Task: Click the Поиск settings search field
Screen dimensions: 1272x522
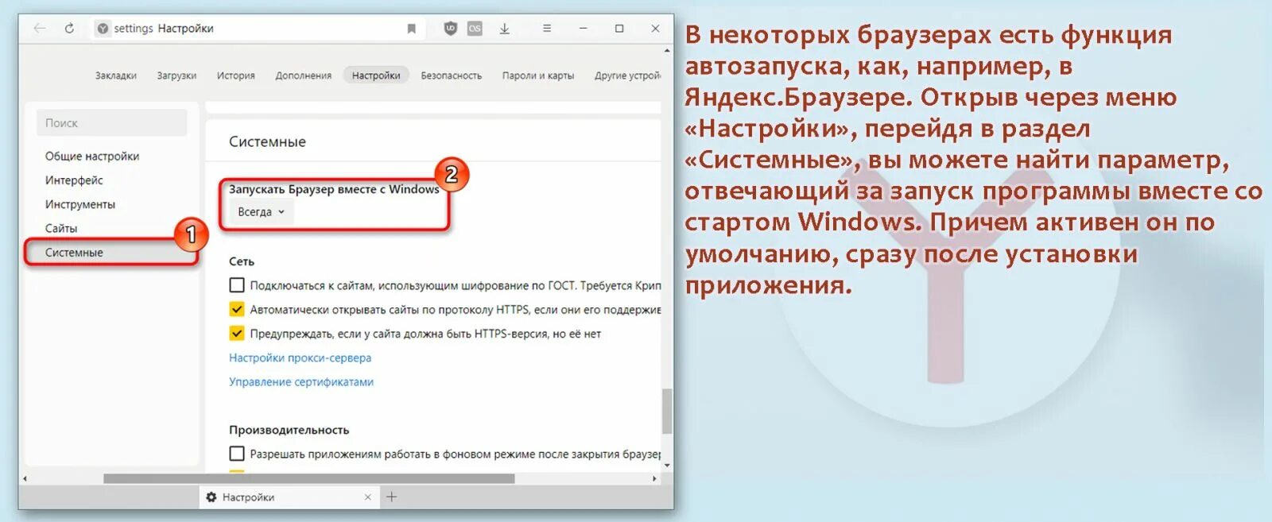Action: (x=112, y=123)
